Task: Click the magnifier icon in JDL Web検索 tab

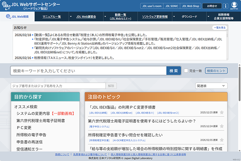Action: pyautogui.click(x=8, y=16)
